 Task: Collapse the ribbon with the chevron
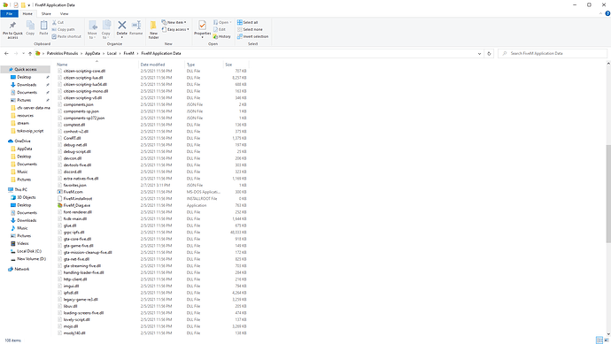[600, 13]
